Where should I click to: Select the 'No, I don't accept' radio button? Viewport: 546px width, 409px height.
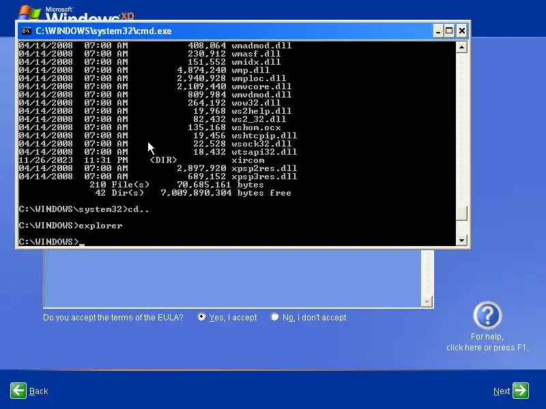[x=274, y=317]
